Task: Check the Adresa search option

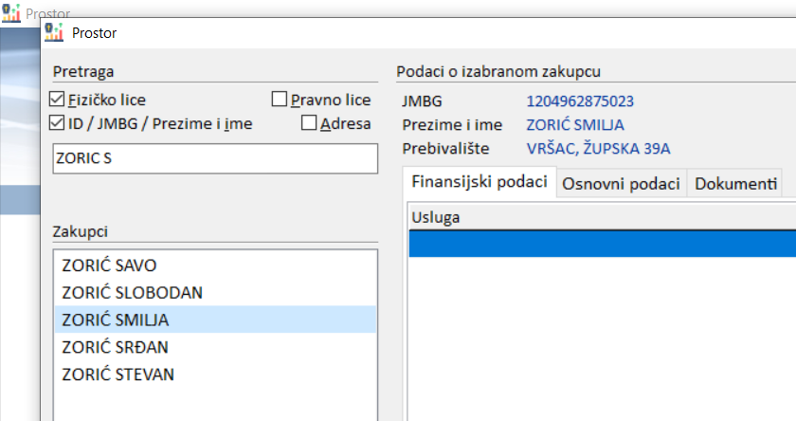Action: pos(309,122)
